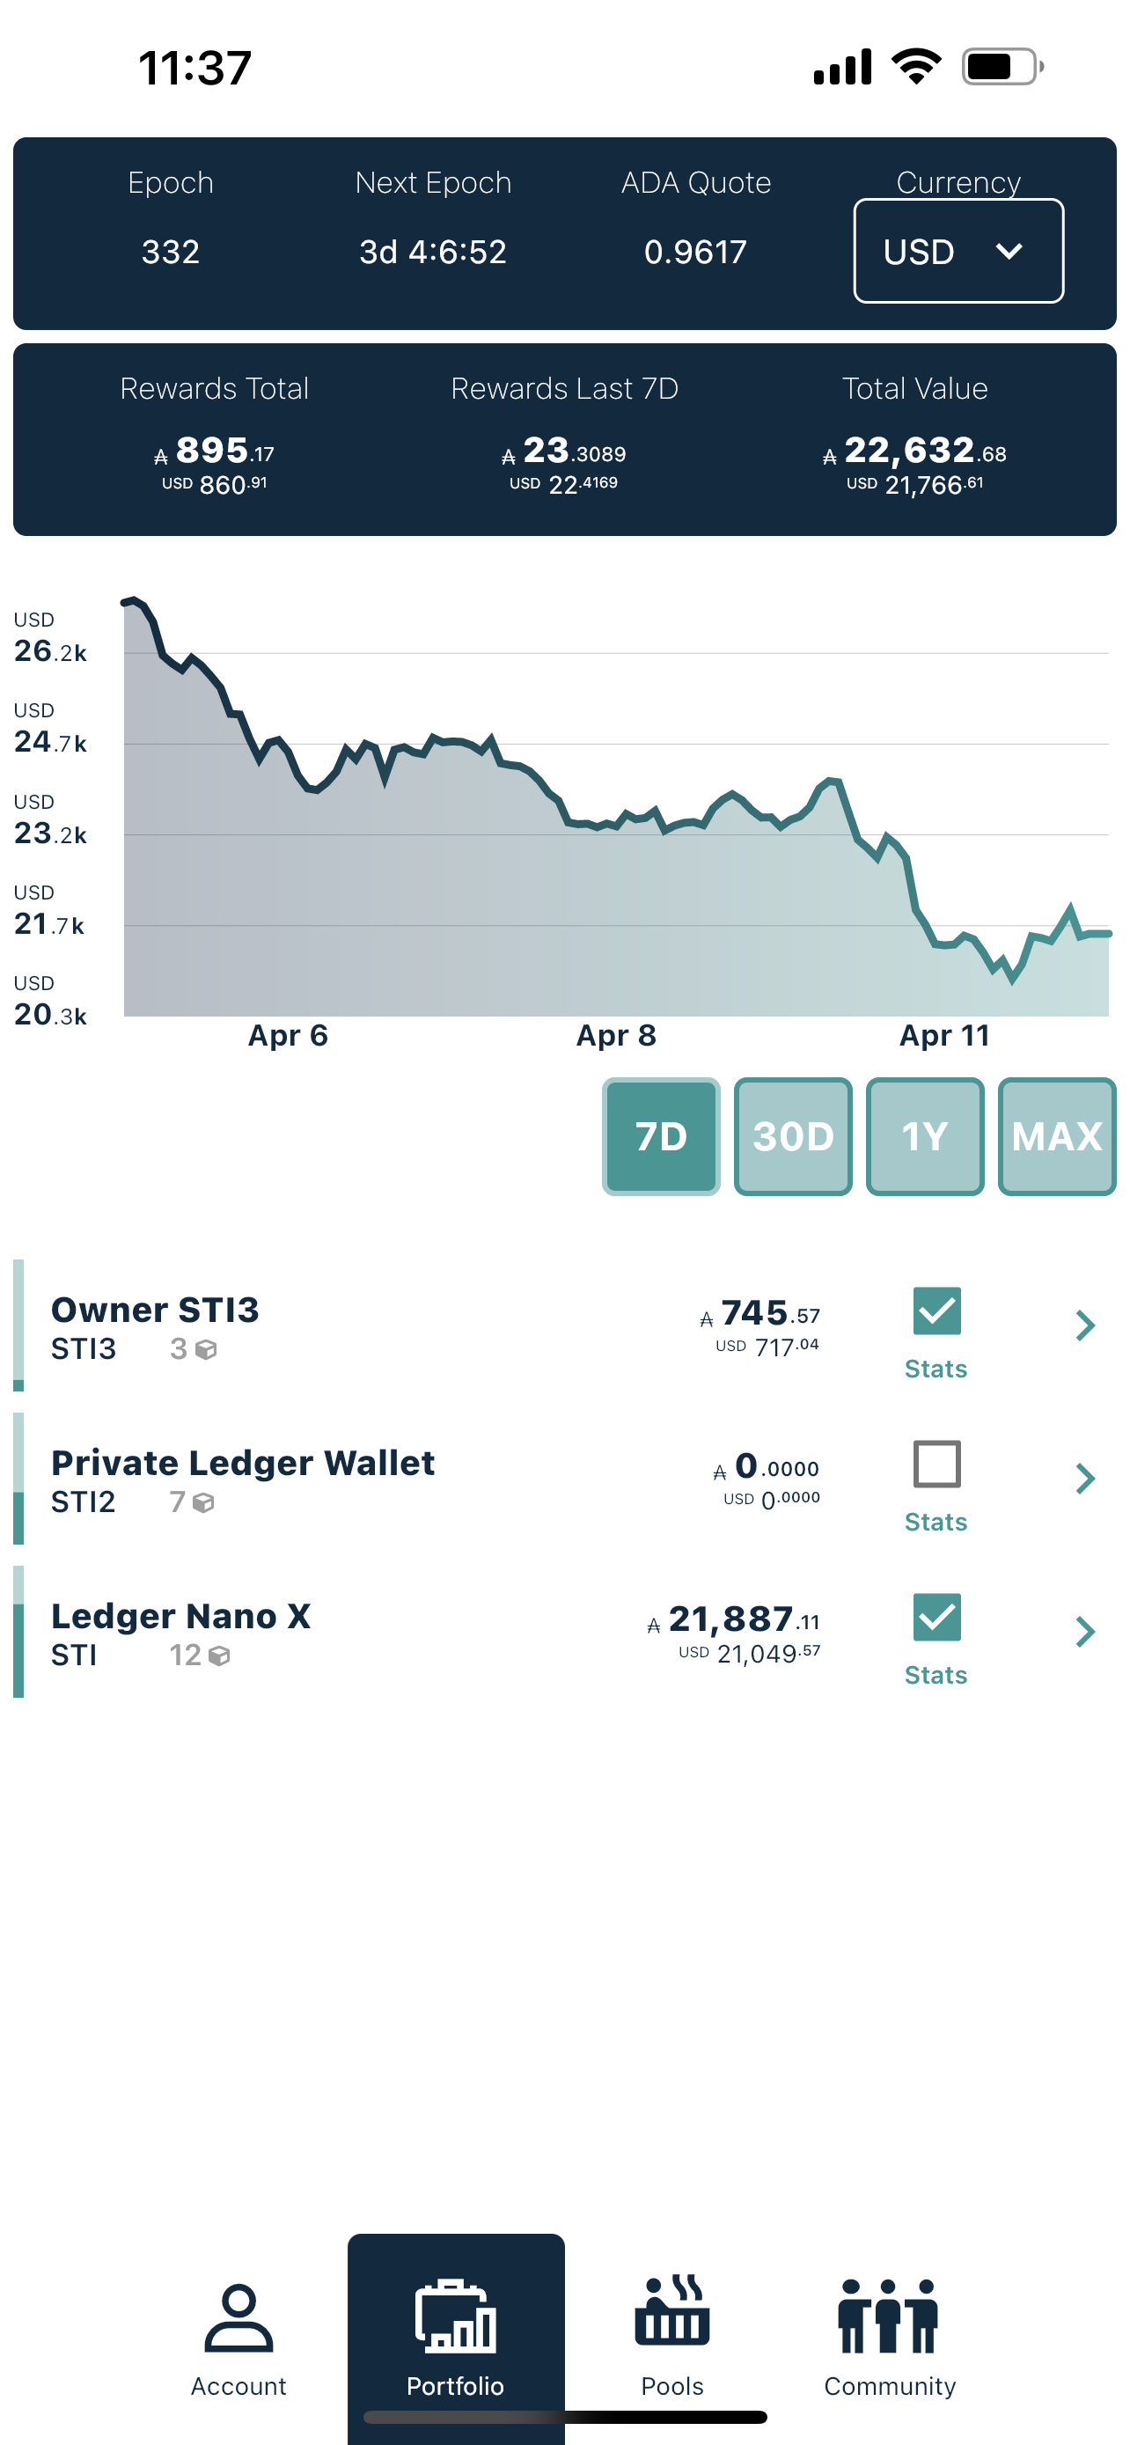Image resolution: width=1130 pixels, height=2445 pixels.
Task: Expand Owner STI3 wallet details chevron
Action: (1085, 1325)
